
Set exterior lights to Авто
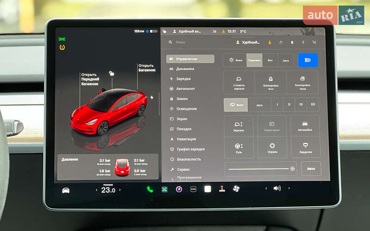tap(286, 61)
